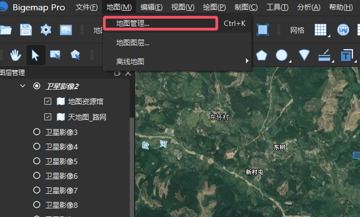Click map icon beside 天地图_路网

pyautogui.click(x=61, y=117)
